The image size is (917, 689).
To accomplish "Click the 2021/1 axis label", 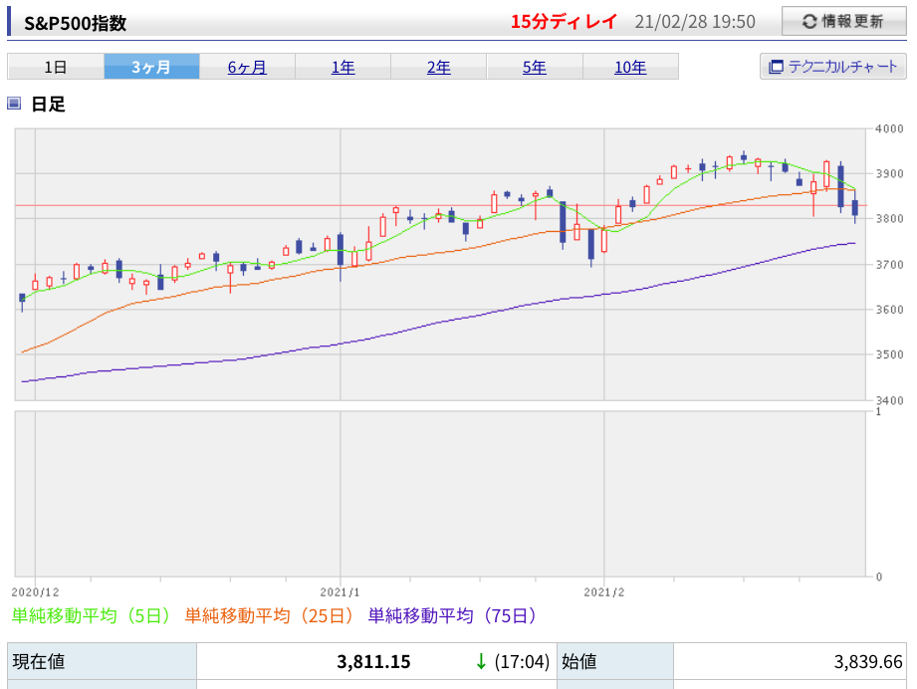I will tap(340, 591).
